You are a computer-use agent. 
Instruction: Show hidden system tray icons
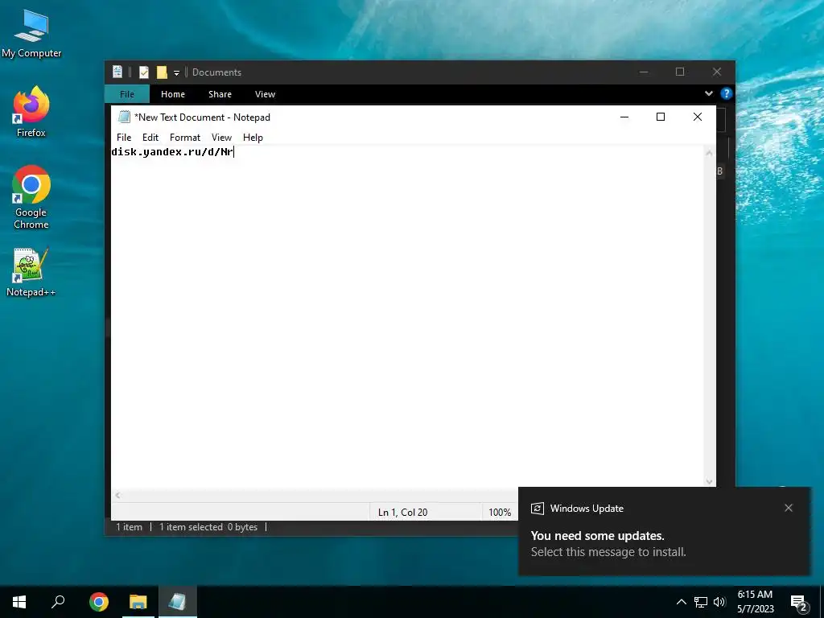click(x=681, y=602)
